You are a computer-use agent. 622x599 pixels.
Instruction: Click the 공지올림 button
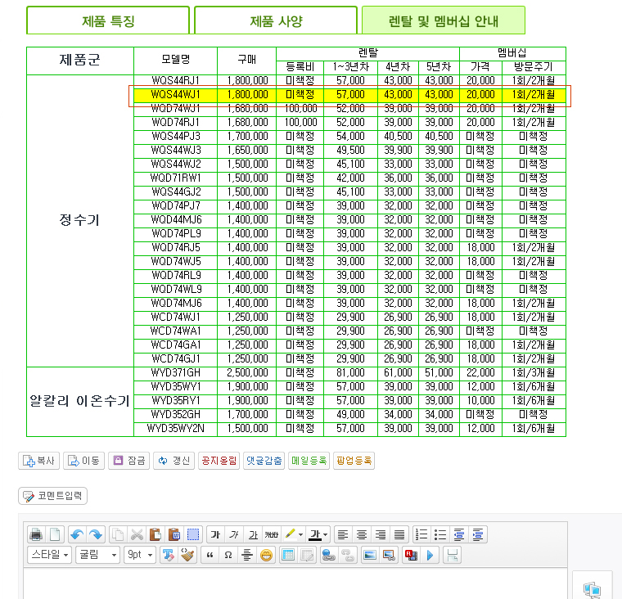click(219, 461)
